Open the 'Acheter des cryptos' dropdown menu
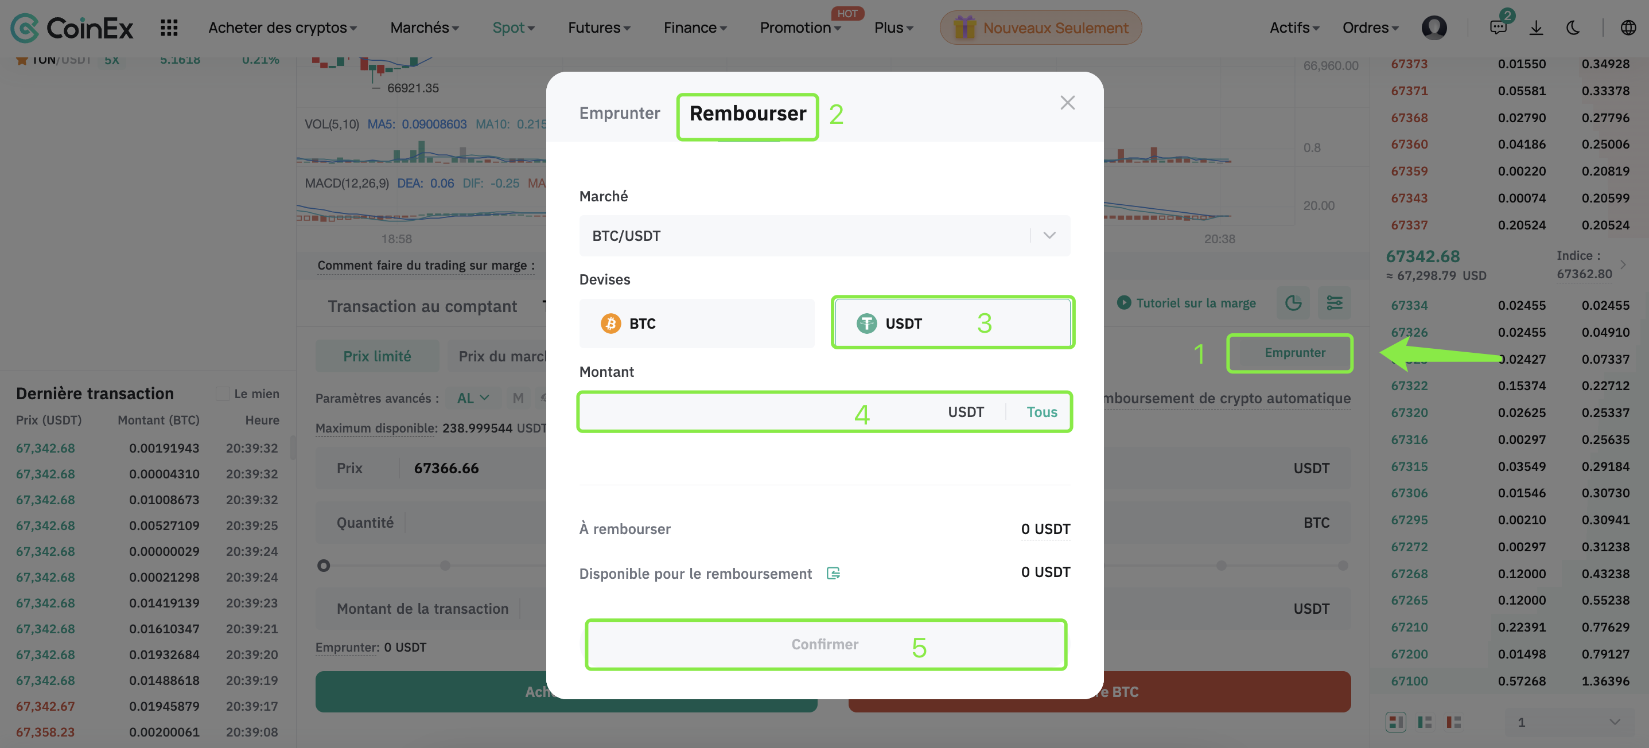The width and height of the screenshot is (1649, 748). tap(282, 28)
